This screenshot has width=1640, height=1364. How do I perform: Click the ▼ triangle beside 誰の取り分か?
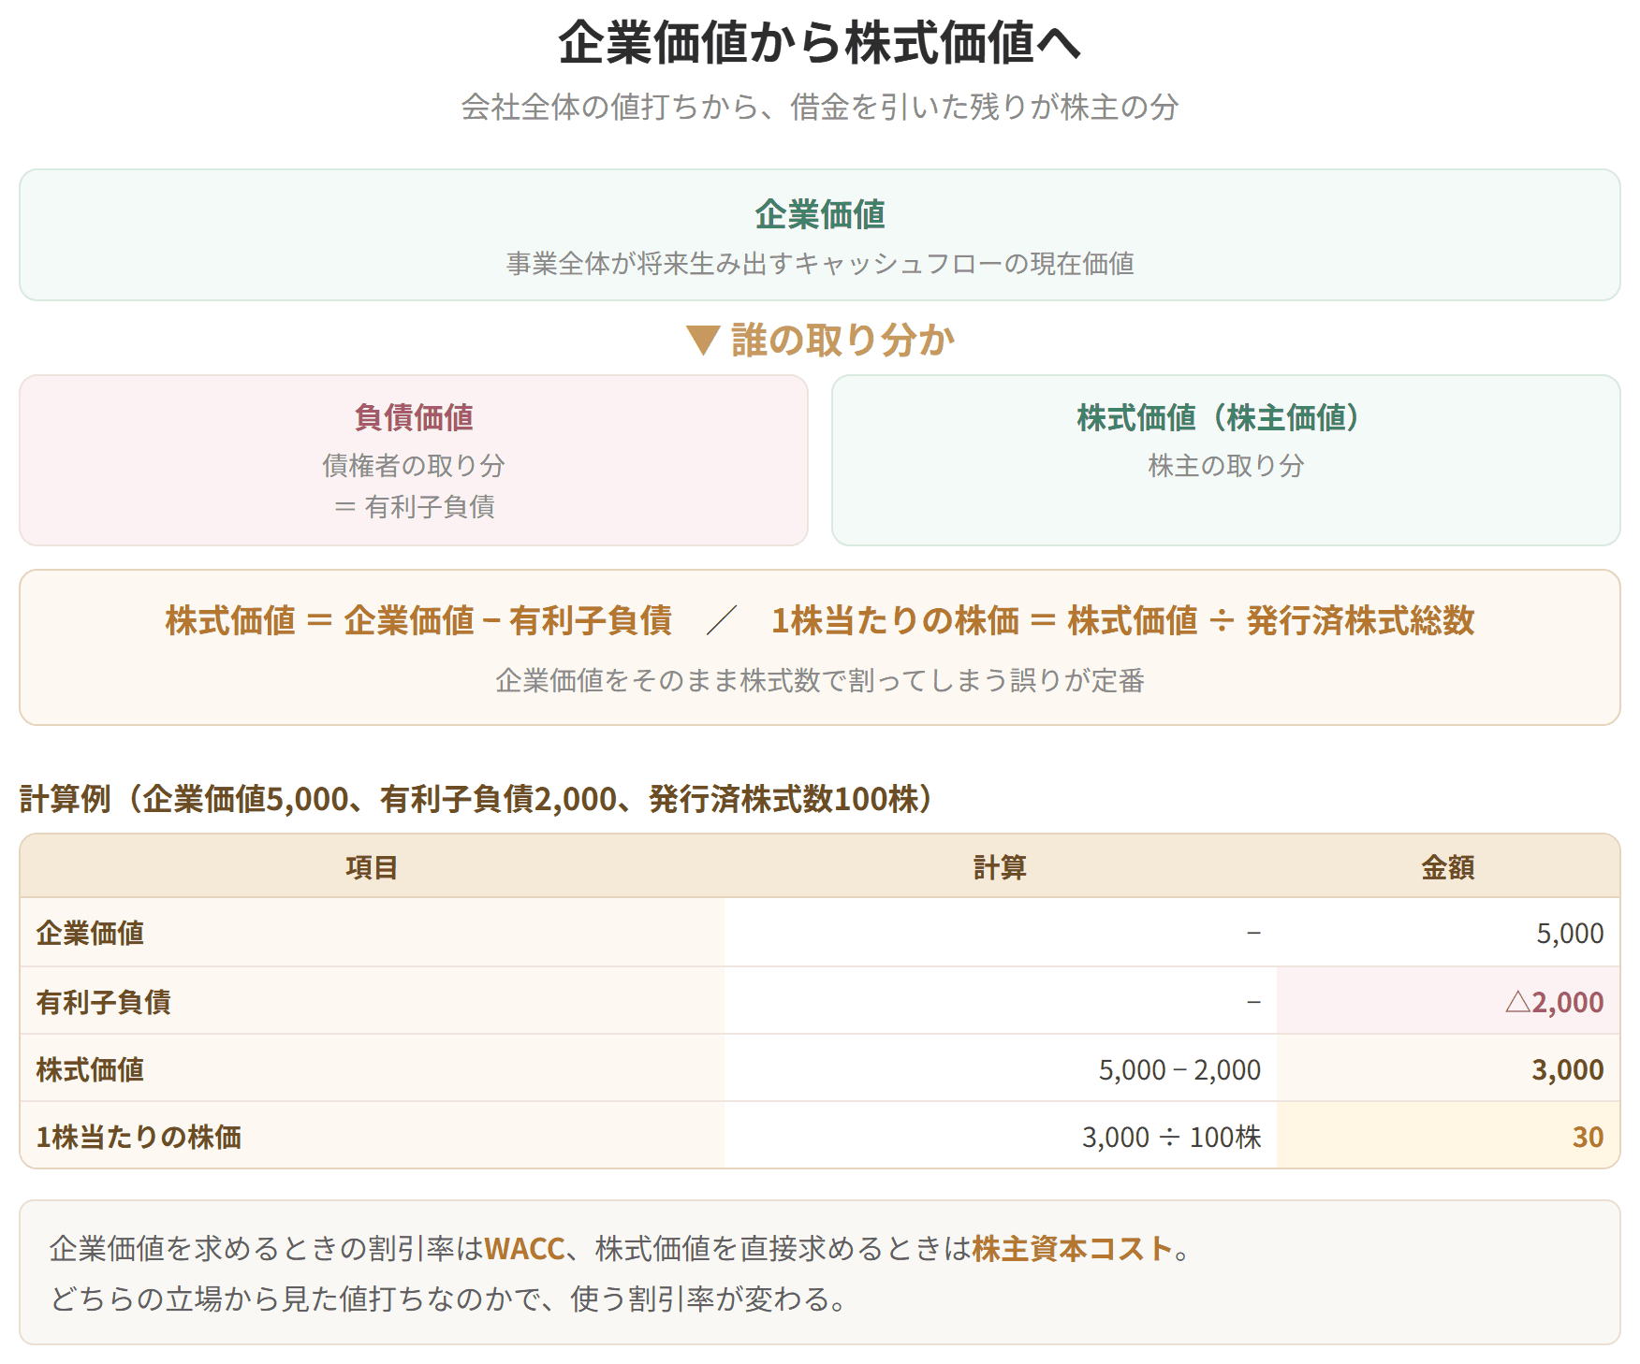(702, 340)
